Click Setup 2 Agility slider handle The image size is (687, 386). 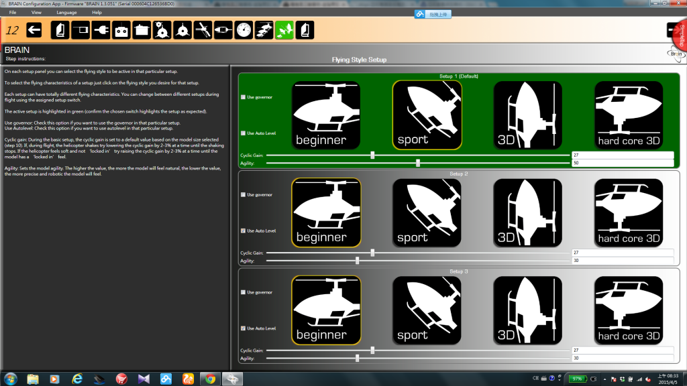tap(358, 261)
